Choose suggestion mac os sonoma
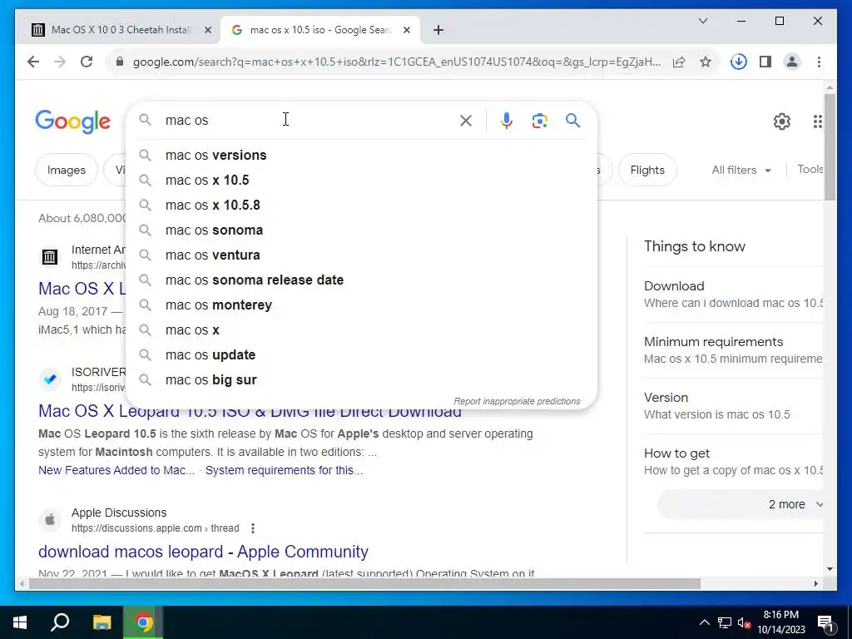852x639 pixels. click(x=361, y=230)
